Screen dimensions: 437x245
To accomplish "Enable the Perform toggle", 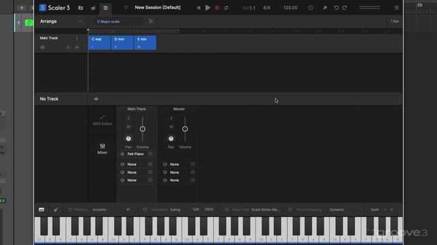I will [70, 210].
